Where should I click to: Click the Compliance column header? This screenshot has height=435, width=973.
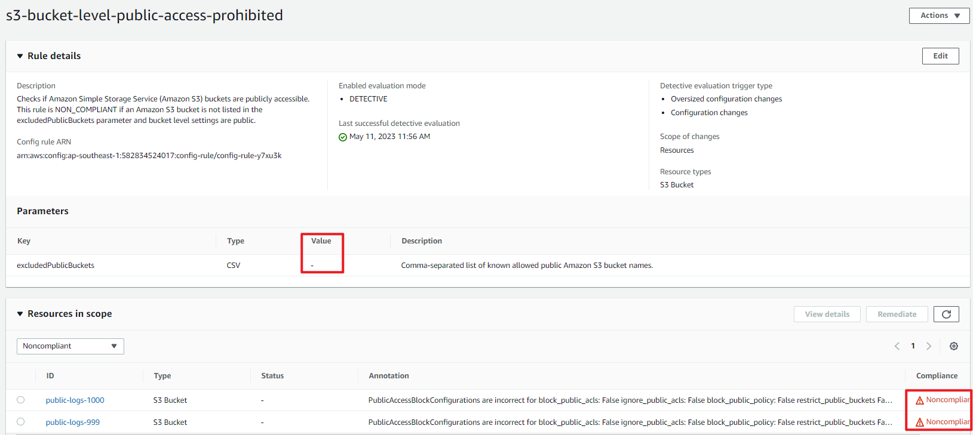[x=937, y=376]
